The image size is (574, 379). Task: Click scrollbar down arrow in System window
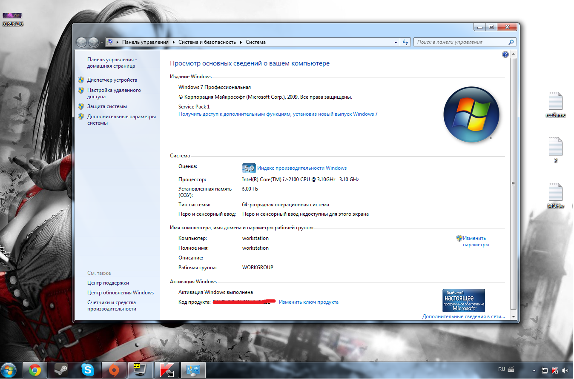(x=514, y=317)
